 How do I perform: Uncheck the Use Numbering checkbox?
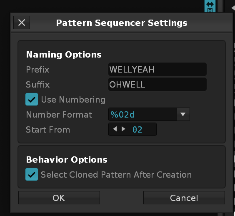32,99
